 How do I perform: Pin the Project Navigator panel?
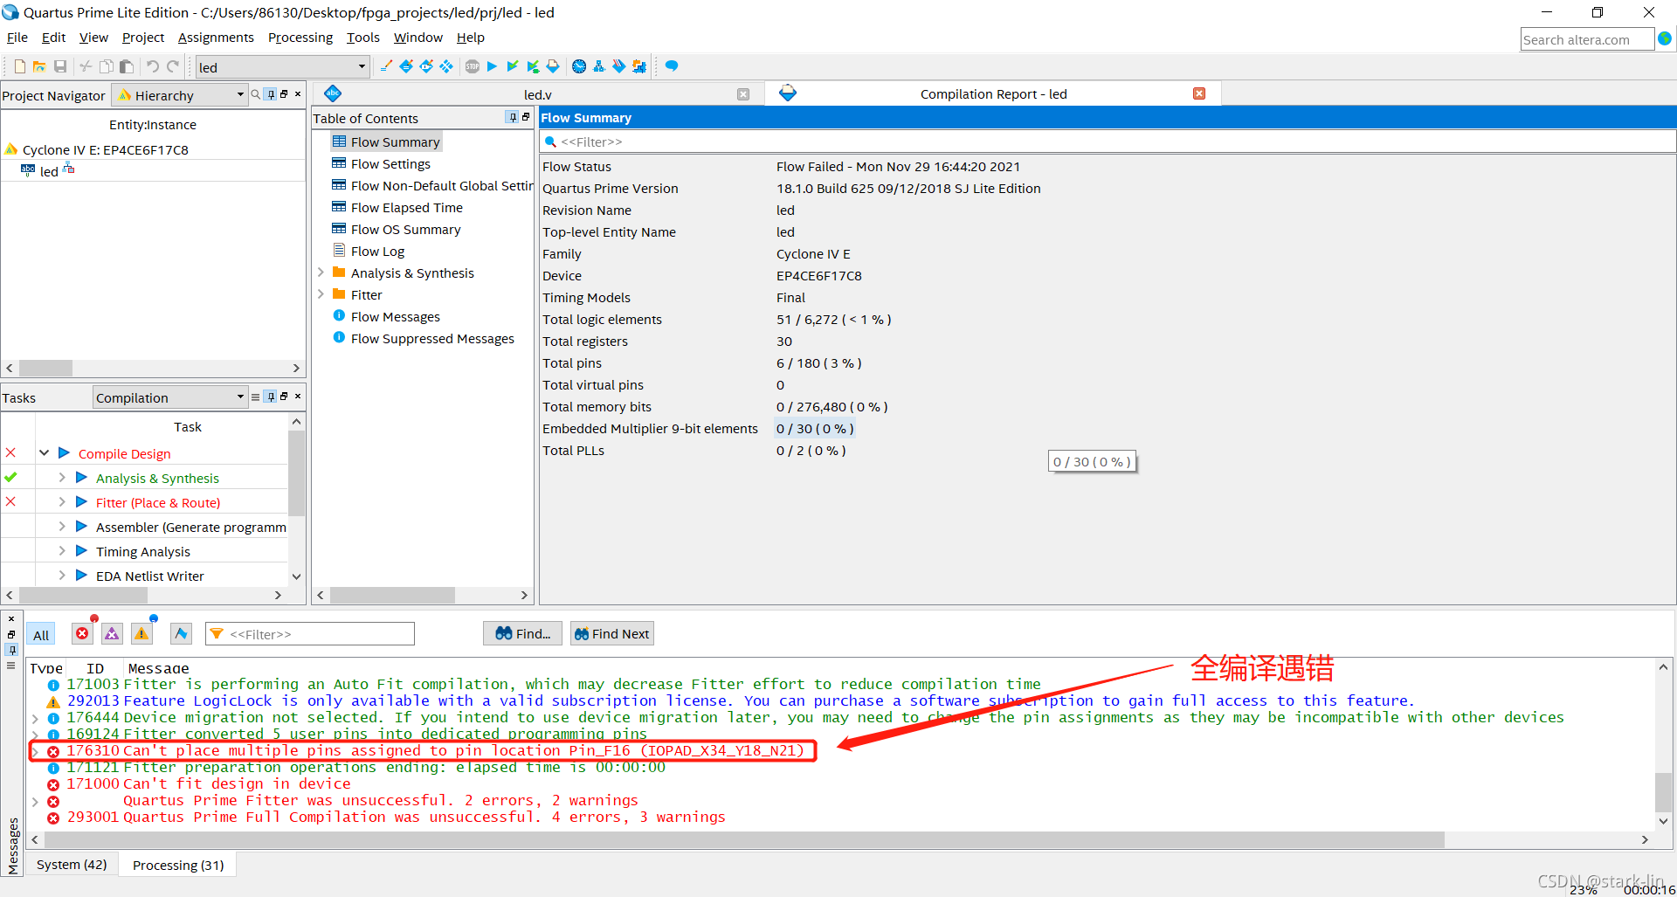(271, 94)
